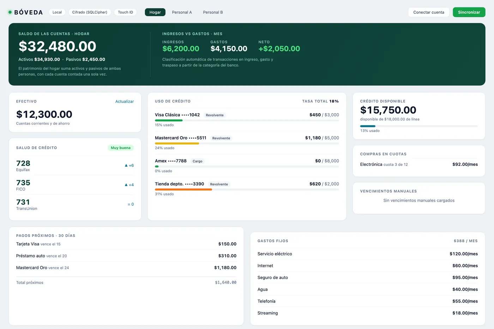Switch to the Hogar tab

tap(155, 12)
